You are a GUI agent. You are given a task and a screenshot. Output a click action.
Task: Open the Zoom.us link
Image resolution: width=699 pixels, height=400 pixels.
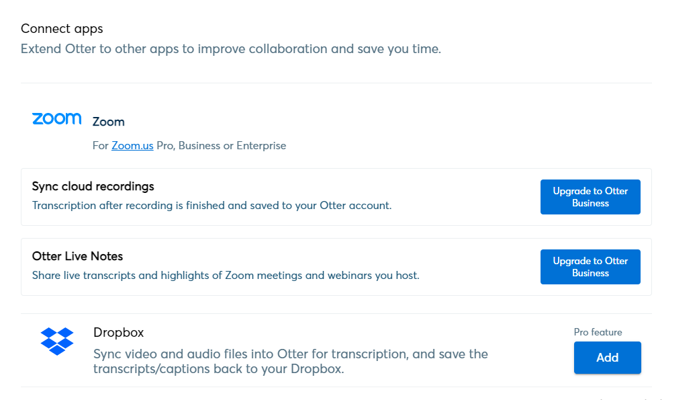[132, 145]
